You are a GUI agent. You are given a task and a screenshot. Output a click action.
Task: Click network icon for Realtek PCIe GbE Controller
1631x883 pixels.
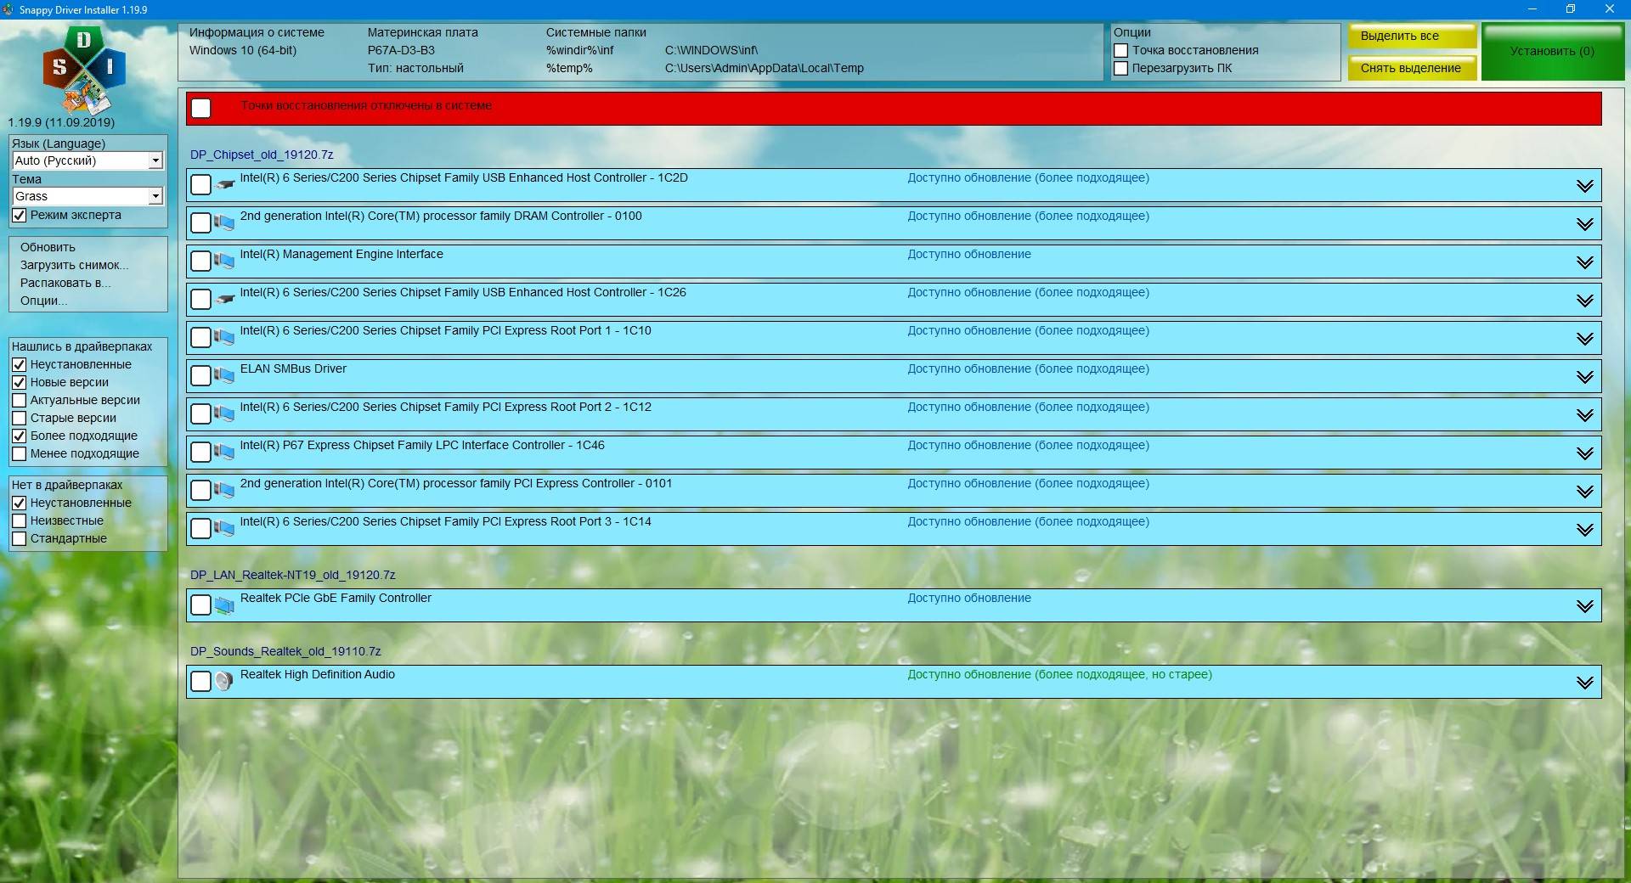(224, 605)
